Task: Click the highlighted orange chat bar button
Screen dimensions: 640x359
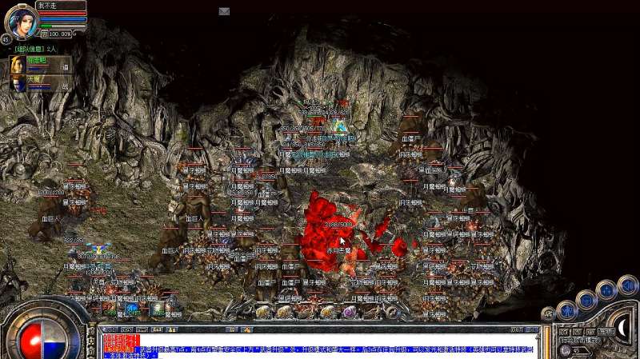Action: 247,329
